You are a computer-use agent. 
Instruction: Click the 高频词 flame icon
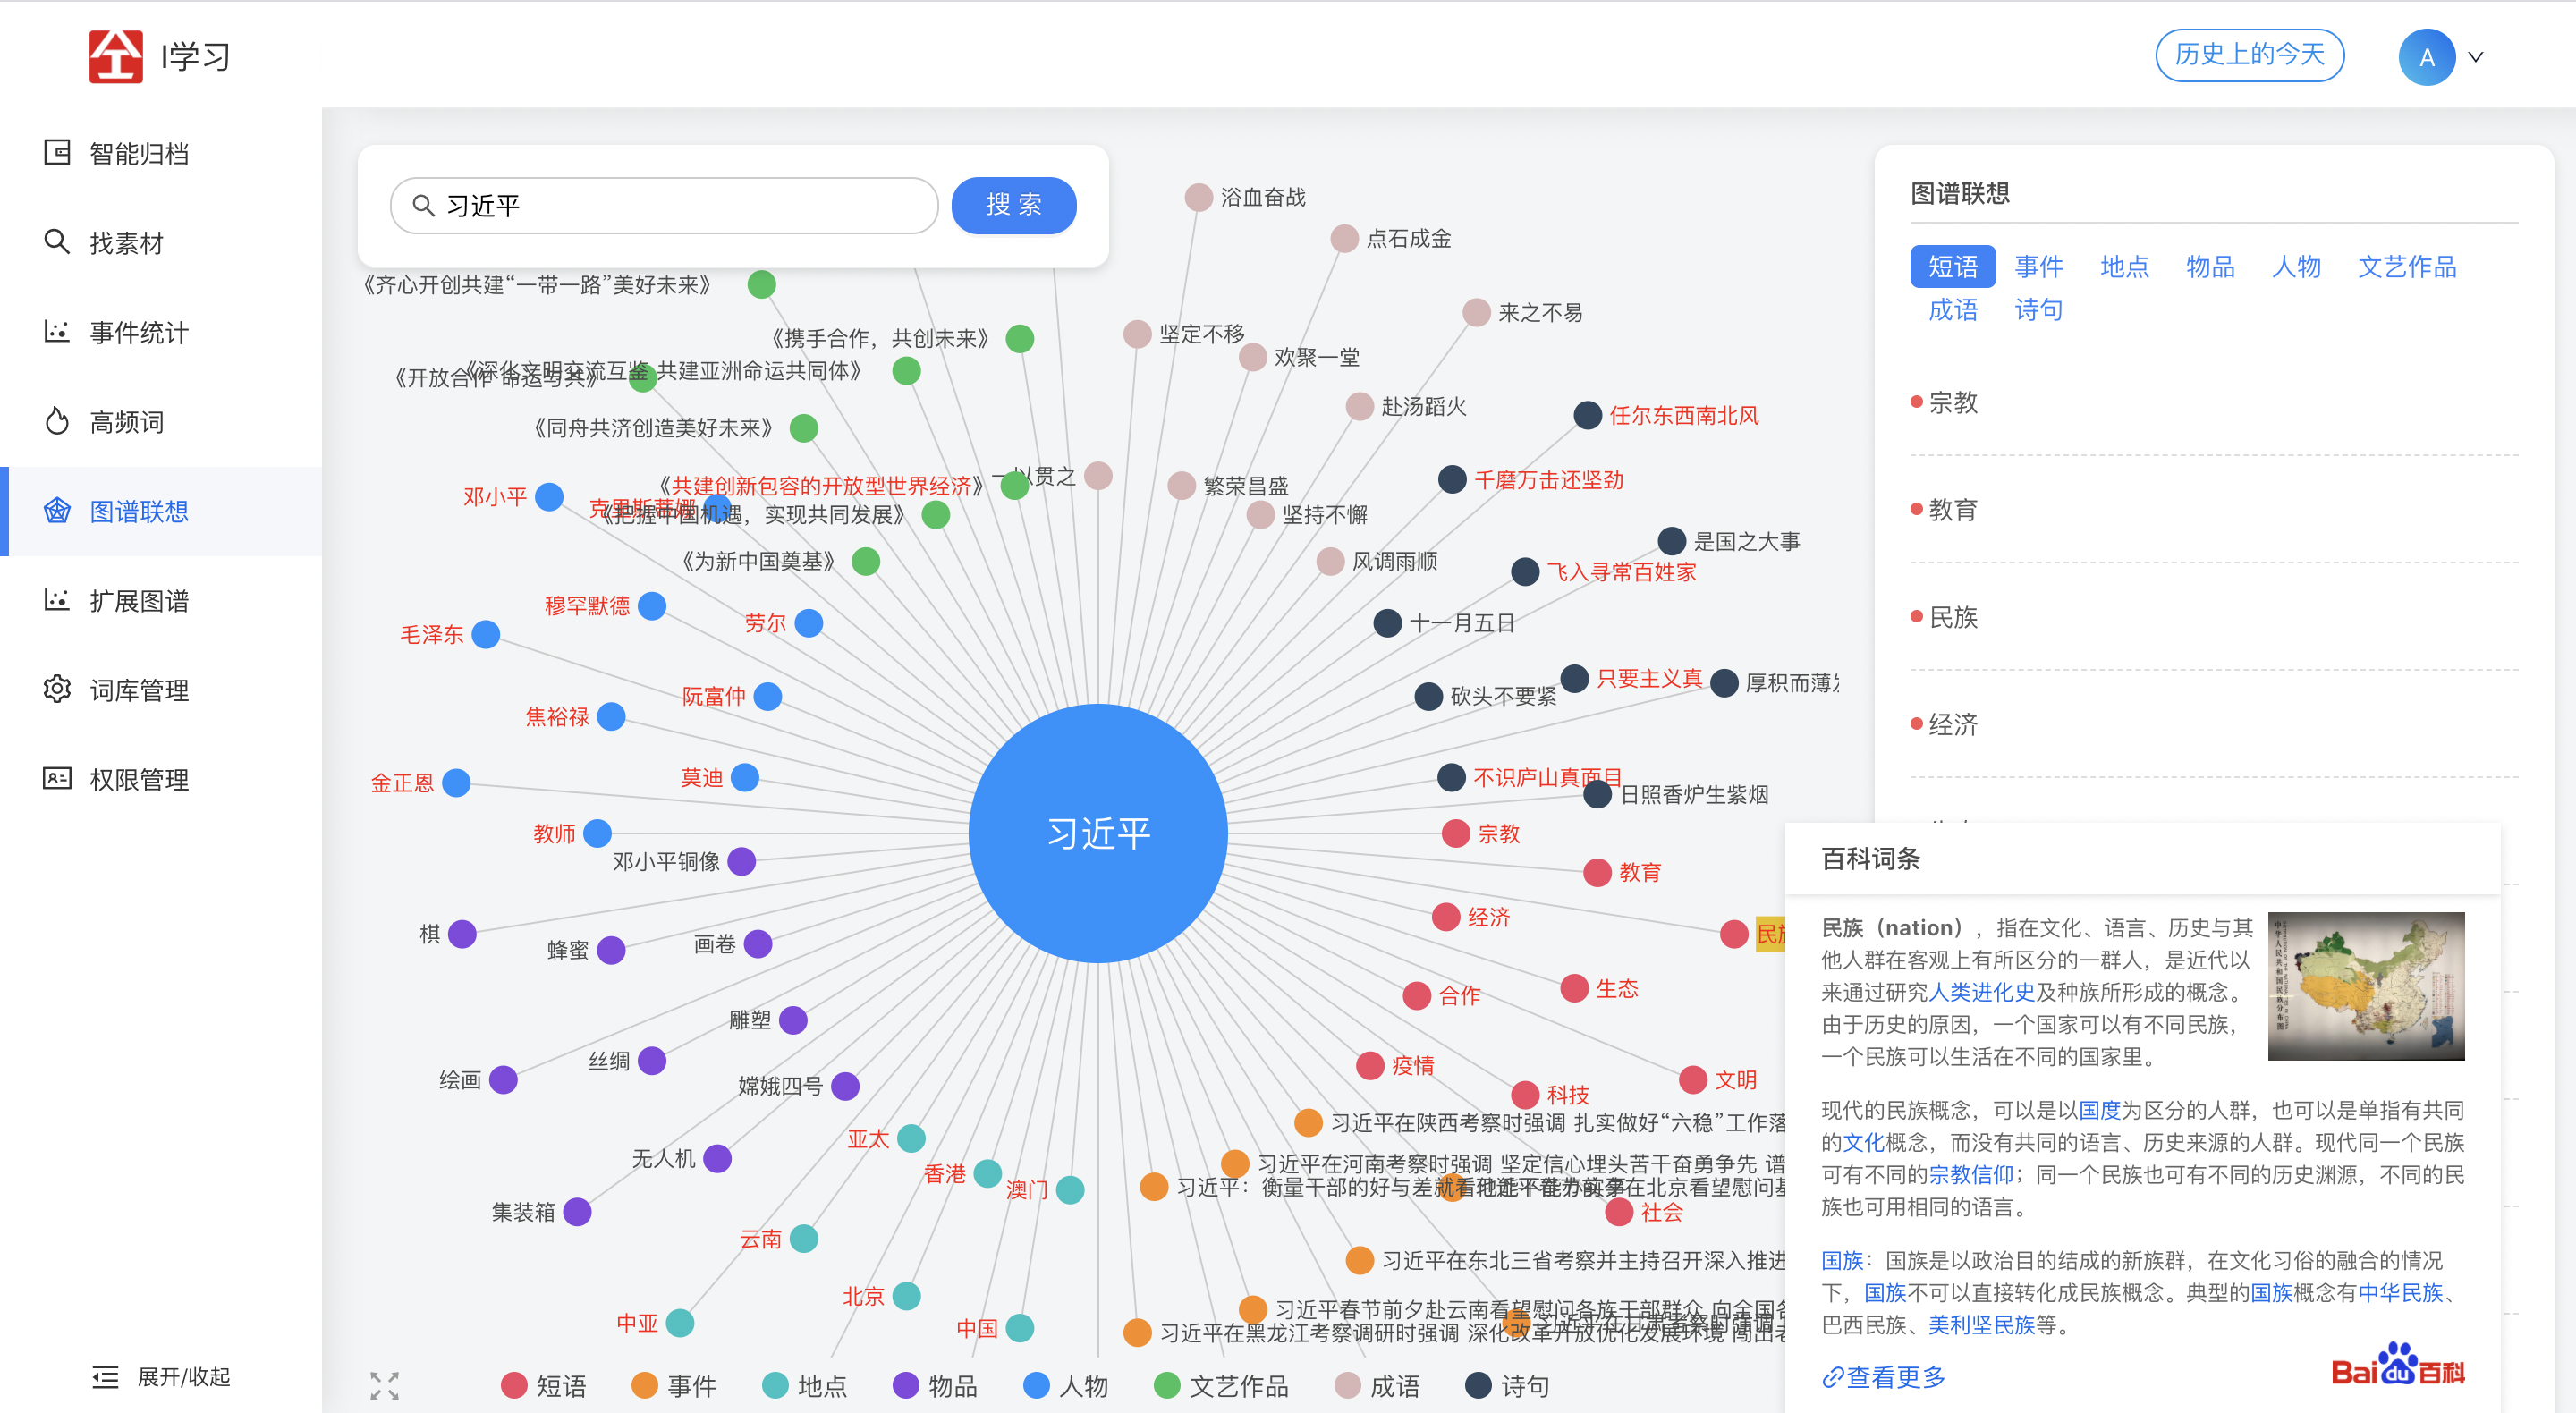57,421
